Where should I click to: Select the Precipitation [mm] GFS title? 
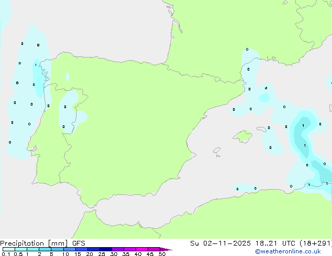pyautogui.click(x=42, y=243)
